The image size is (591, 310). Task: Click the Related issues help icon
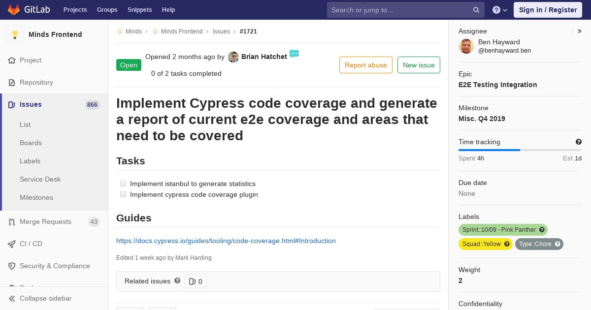click(x=177, y=280)
